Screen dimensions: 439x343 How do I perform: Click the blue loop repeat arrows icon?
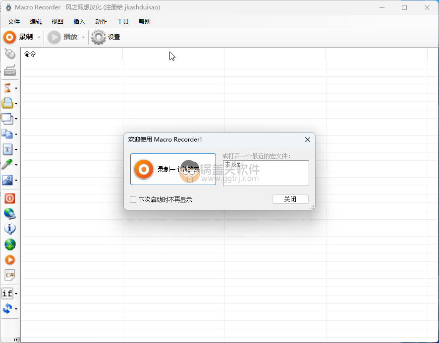pyautogui.click(x=7, y=309)
